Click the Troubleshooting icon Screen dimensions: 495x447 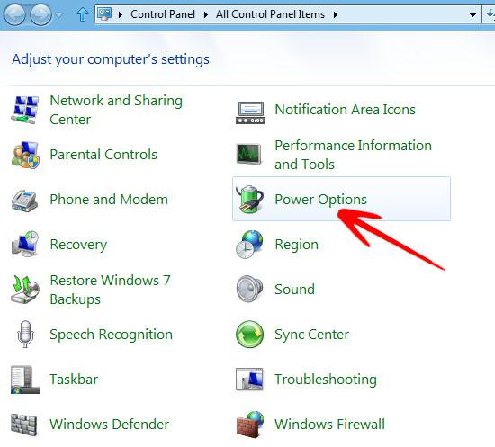click(249, 380)
